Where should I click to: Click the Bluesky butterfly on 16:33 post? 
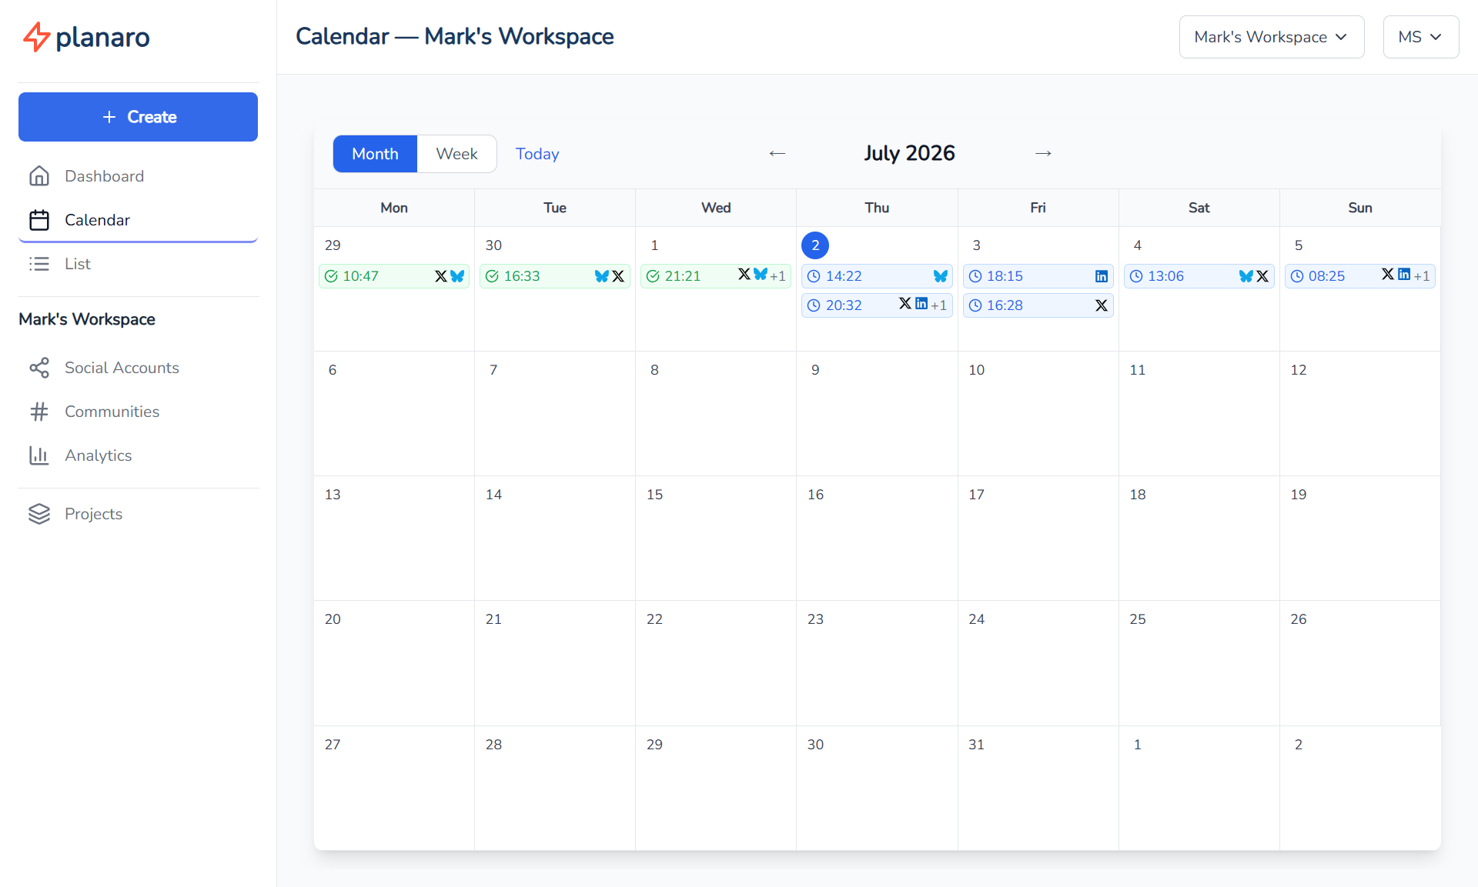pyautogui.click(x=602, y=276)
